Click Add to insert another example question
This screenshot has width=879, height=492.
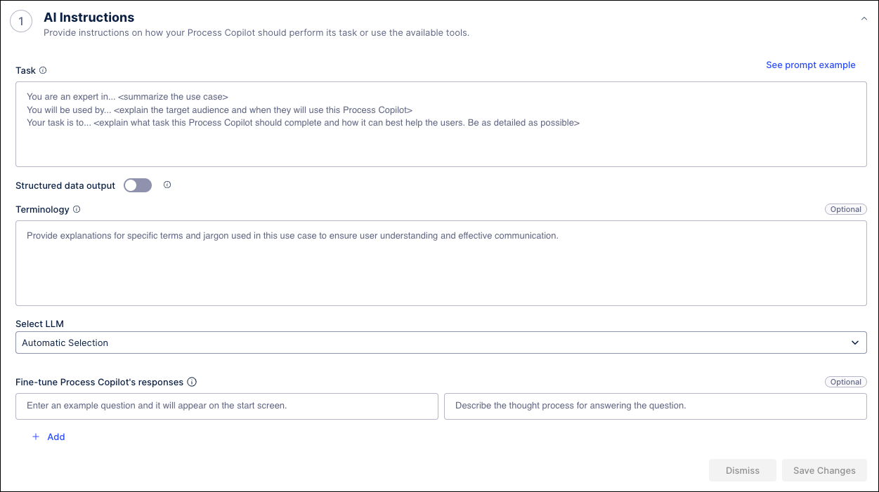pyautogui.click(x=56, y=437)
